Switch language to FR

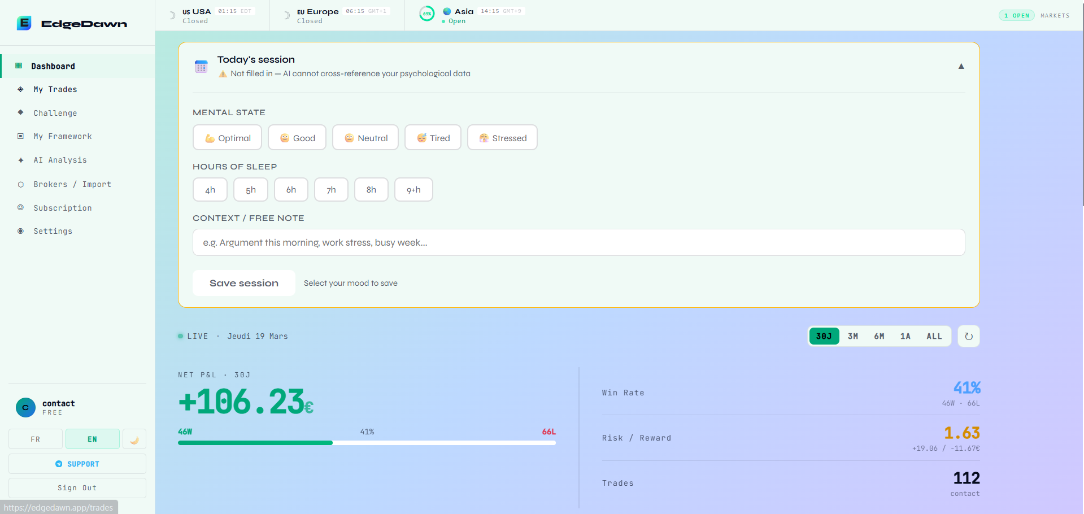pyautogui.click(x=36, y=439)
